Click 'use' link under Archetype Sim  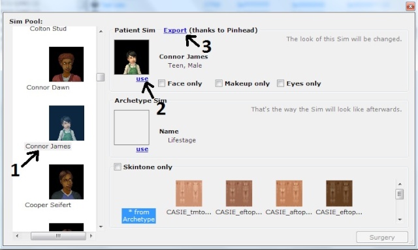click(x=142, y=149)
